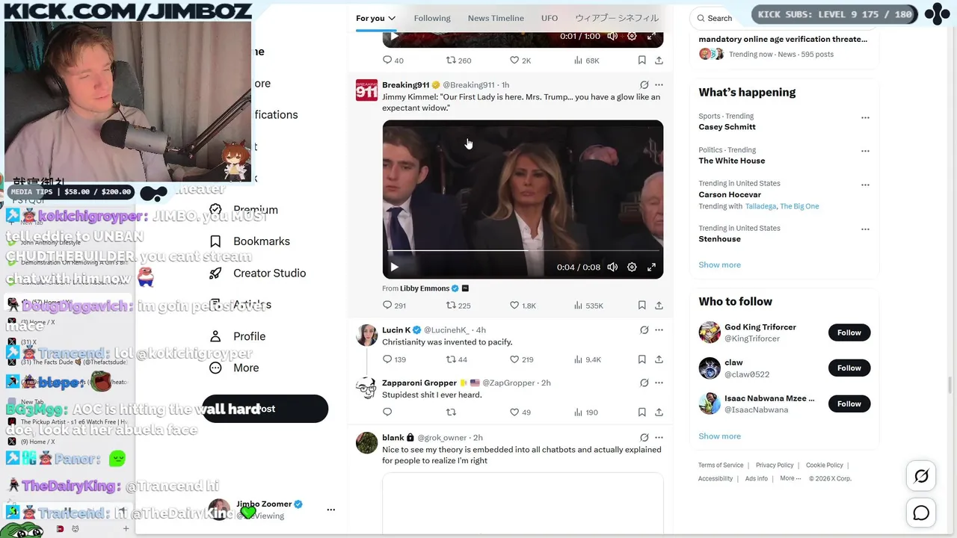Switch to the News Timeline tab
Screen dimensions: 957x538
click(496, 18)
